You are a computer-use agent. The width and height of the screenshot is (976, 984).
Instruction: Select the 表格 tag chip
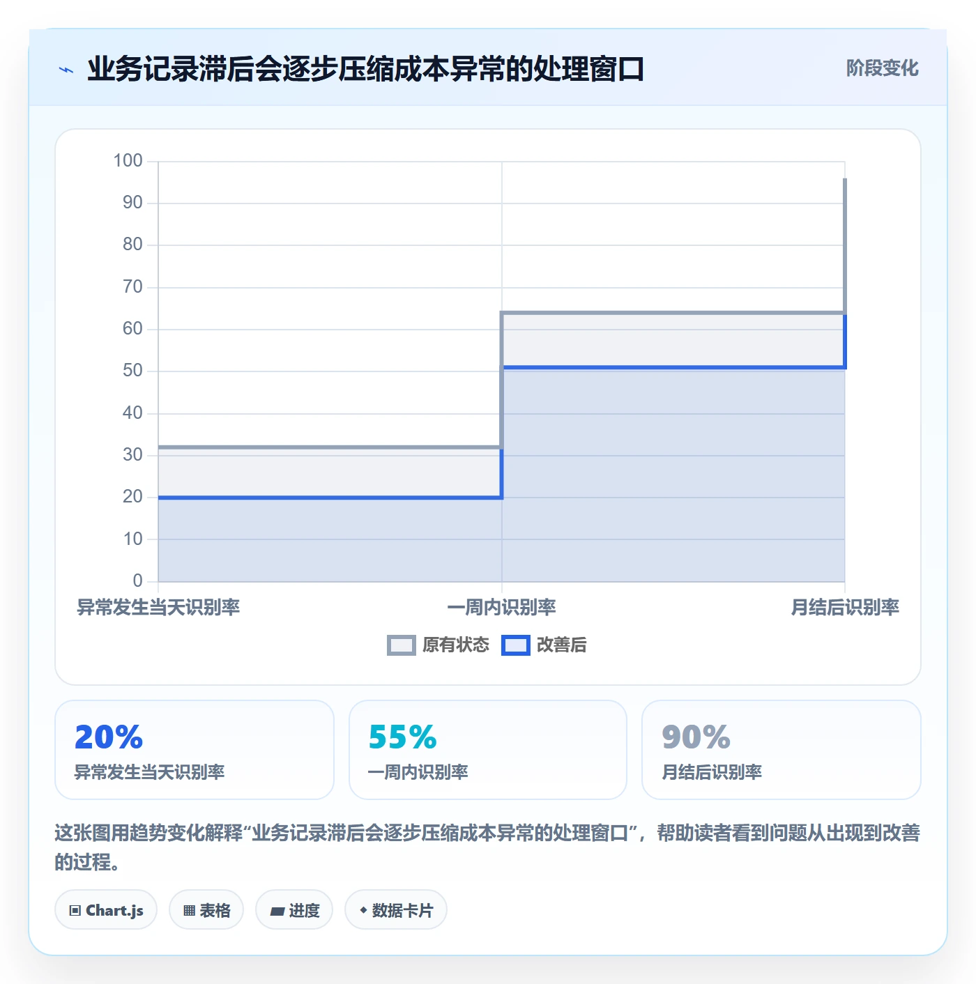click(206, 910)
